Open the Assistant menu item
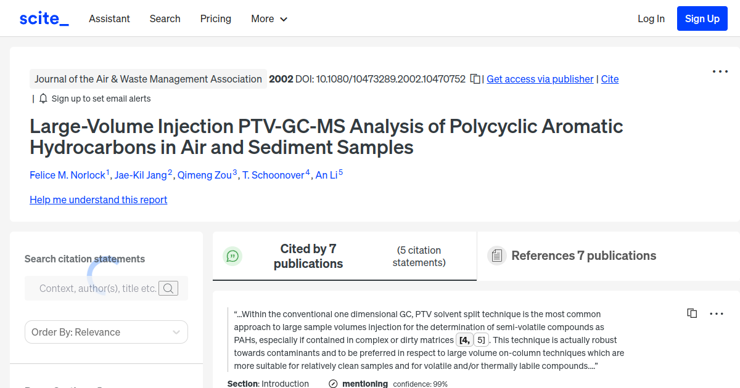 coord(109,18)
